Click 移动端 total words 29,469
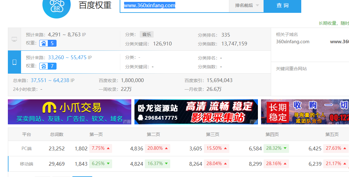 pyautogui.click(x=57, y=164)
